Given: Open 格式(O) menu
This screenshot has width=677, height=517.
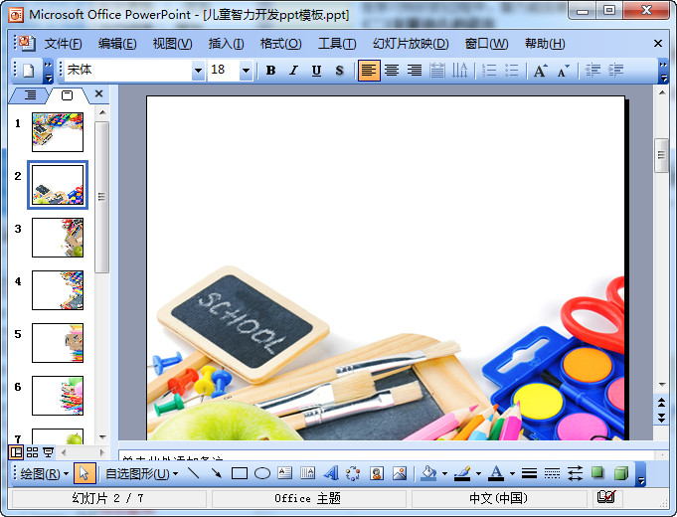Looking at the screenshot, I should [x=280, y=44].
